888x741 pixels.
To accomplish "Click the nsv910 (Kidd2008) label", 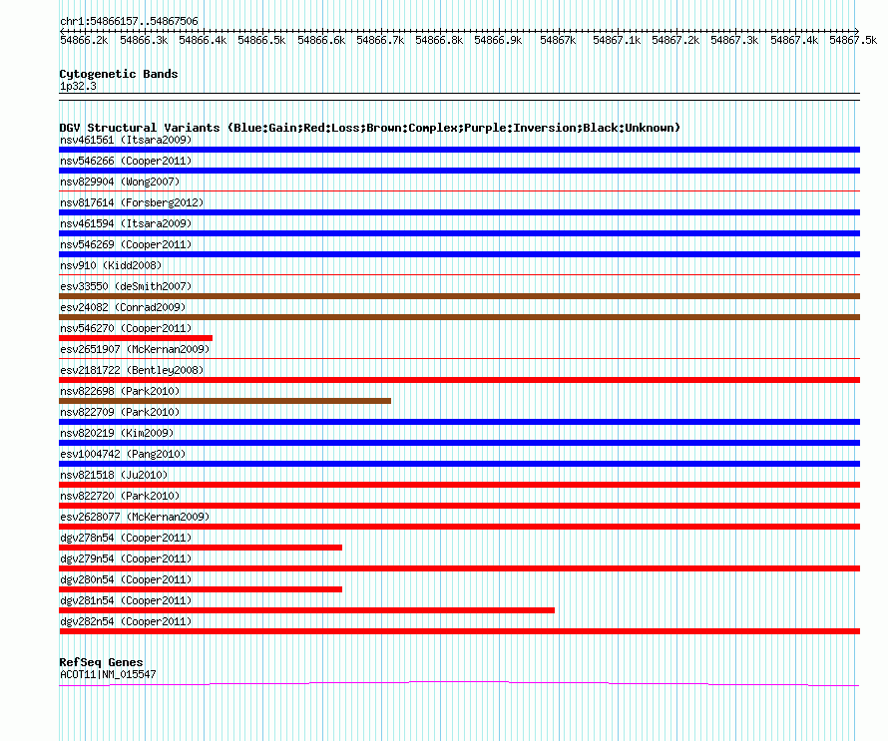I will 111,265.
